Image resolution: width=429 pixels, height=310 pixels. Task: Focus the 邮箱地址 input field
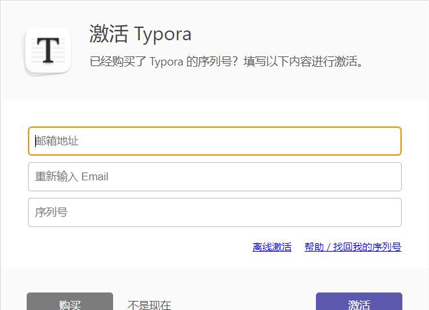(214, 141)
